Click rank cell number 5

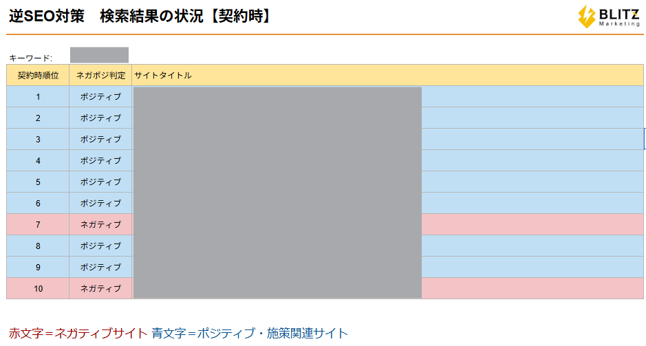pyautogui.click(x=38, y=182)
